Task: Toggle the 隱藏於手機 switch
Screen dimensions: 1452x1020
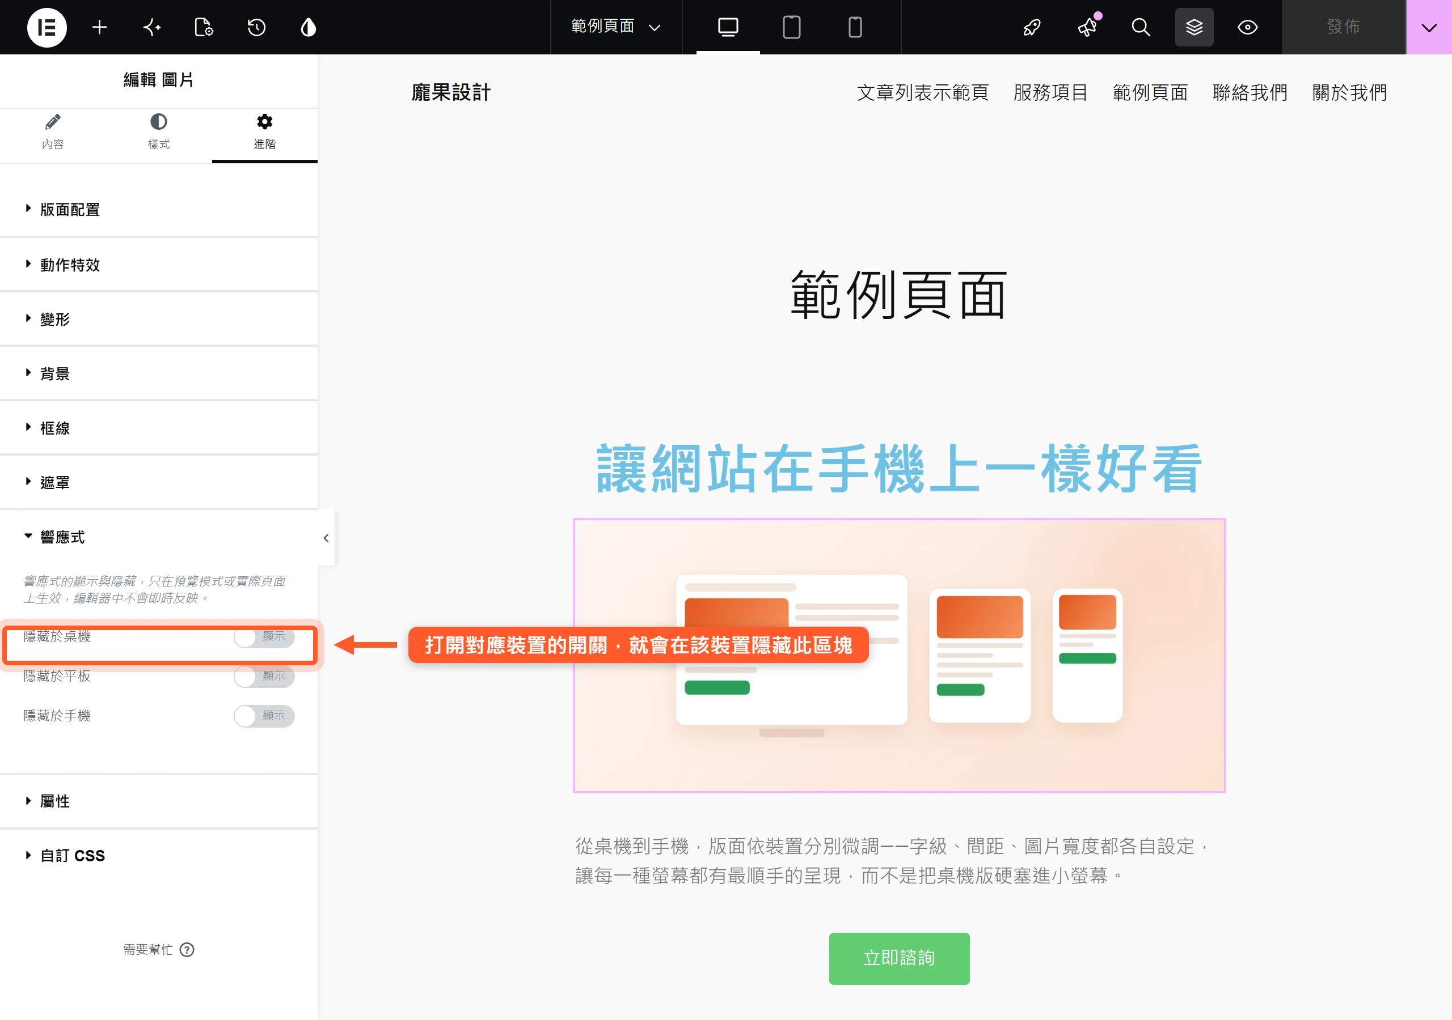Action: (x=264, y=716)
